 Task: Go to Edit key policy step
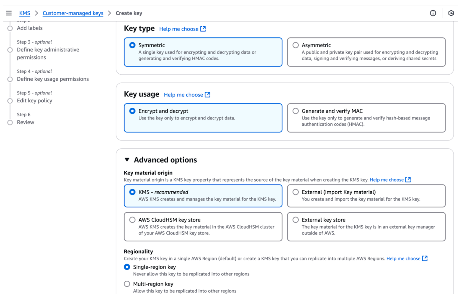point(34,101)
